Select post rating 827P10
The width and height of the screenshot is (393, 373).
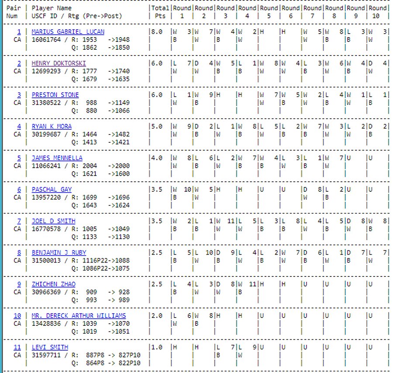[x=130, y=356]
